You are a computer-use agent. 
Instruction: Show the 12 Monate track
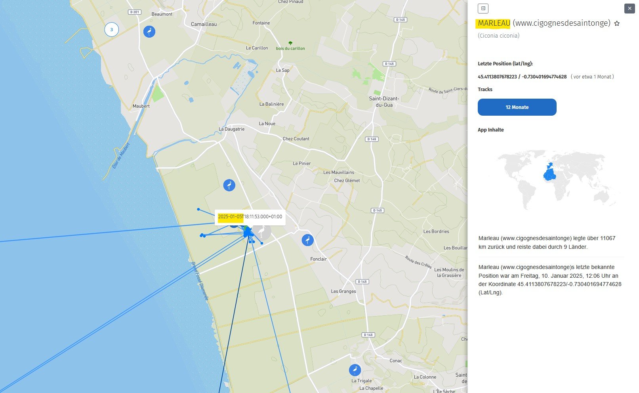(x=517, y=107)
